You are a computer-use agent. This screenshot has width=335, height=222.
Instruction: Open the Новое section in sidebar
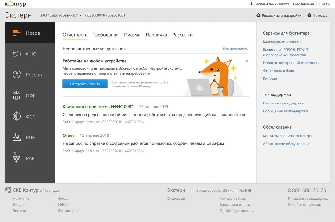coord(30,33)
